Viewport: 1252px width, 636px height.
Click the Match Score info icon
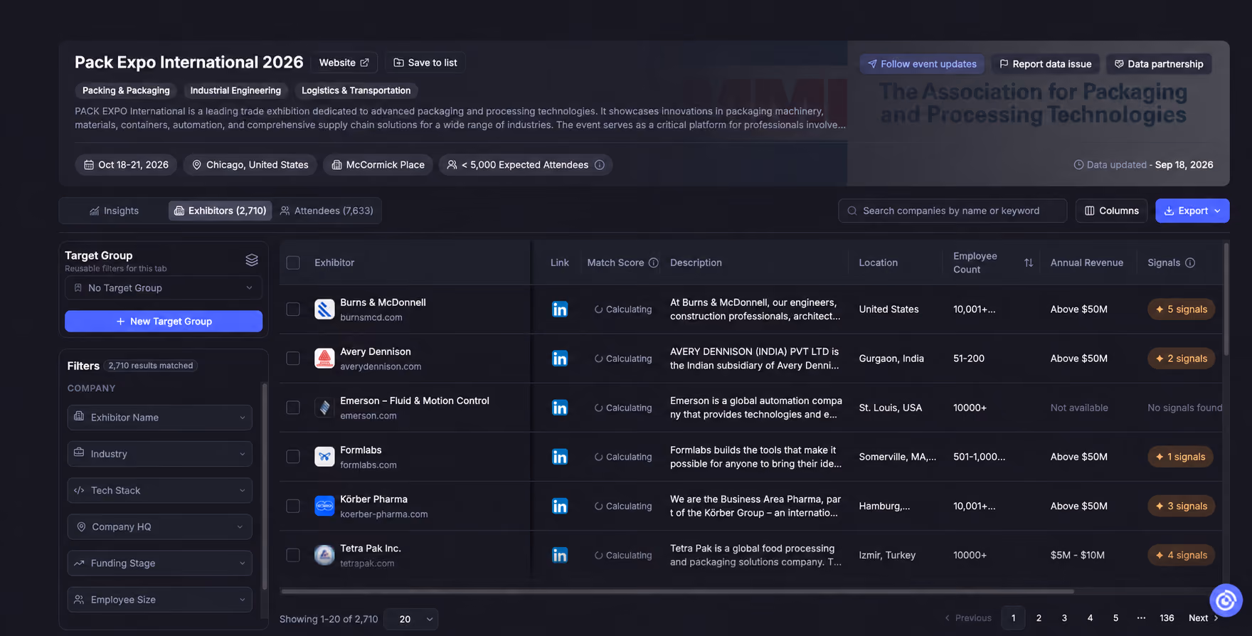653,263
